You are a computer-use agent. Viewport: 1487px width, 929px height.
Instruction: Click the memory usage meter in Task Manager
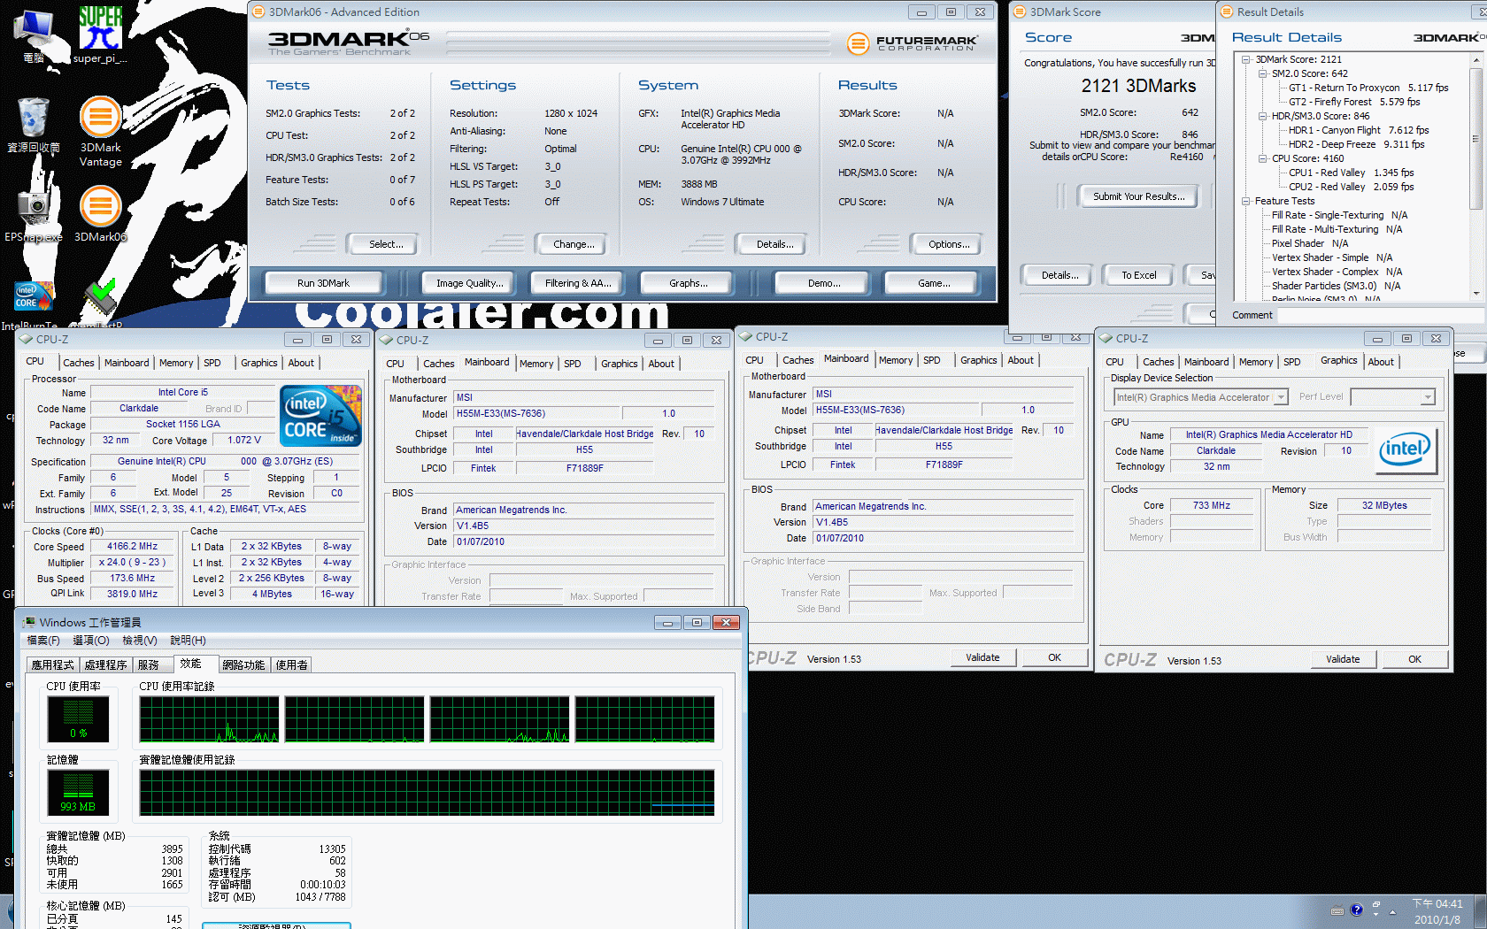pos(78,793)
